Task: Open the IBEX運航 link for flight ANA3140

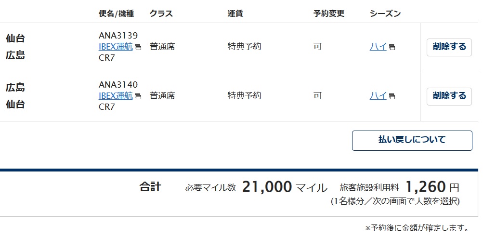Action: click(116, 95)
